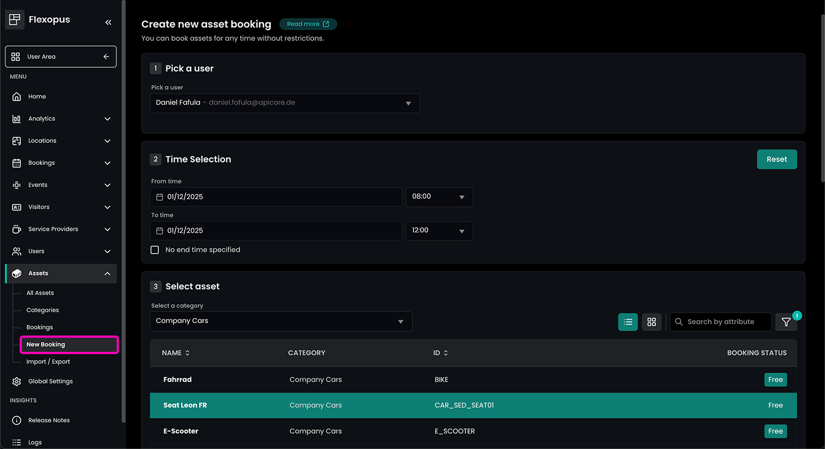Open All Assets submenu item

(x=40, y=293)
